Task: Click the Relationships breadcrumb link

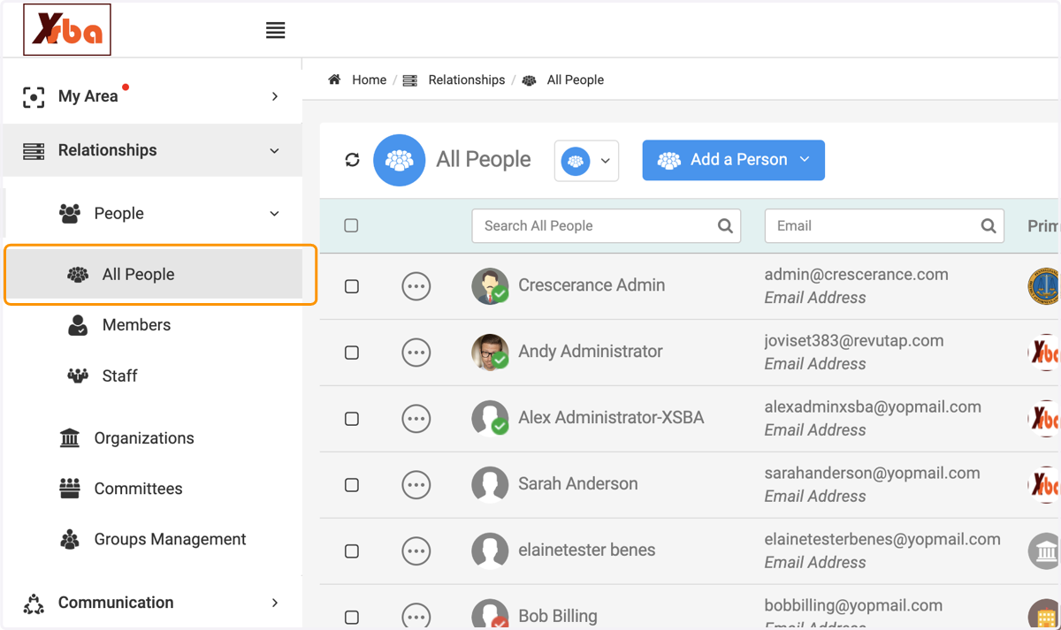Action: coord(467,80)
